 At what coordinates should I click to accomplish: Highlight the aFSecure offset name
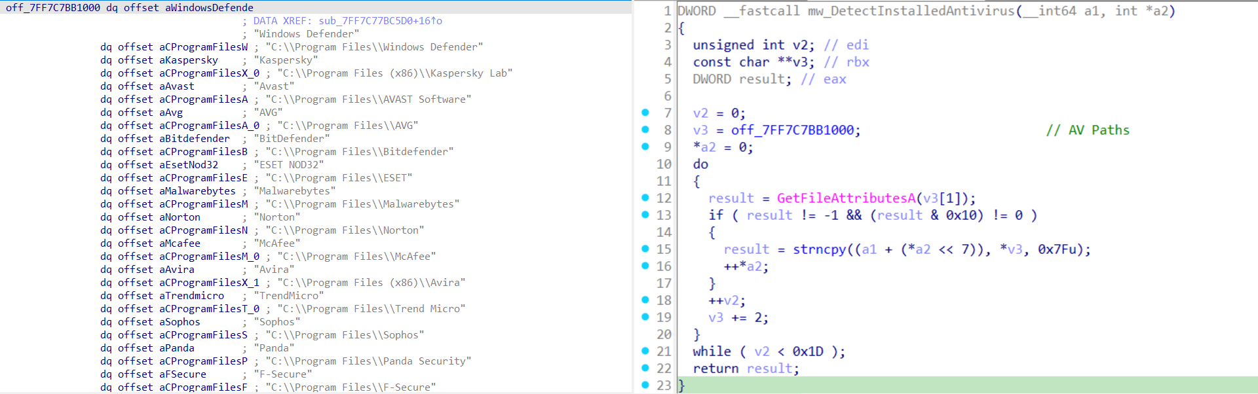coord(183,374)
